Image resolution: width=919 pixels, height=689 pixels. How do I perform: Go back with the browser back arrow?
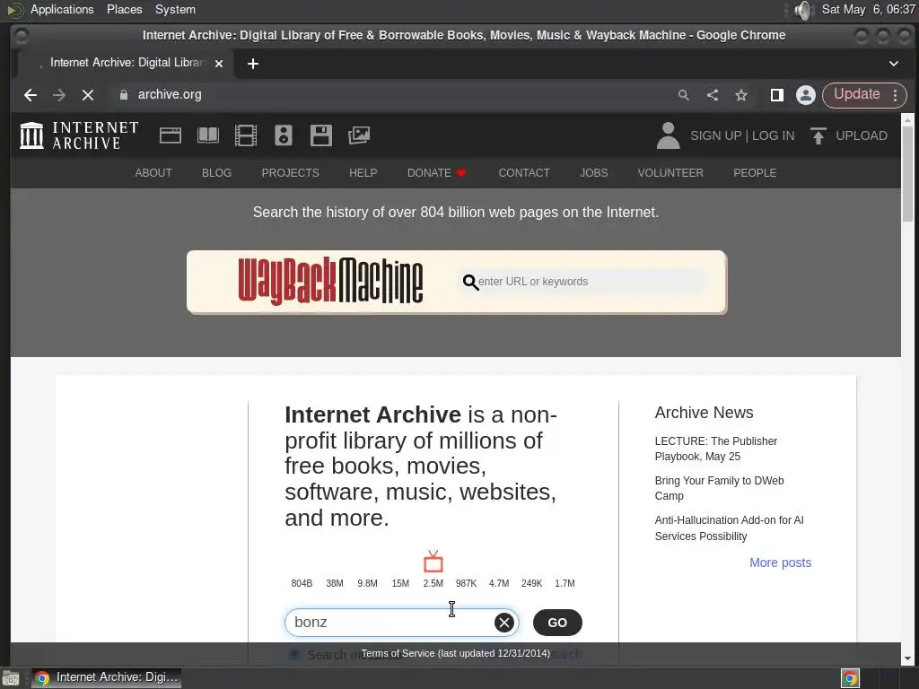pyautogui.click(x=31, y=95)
